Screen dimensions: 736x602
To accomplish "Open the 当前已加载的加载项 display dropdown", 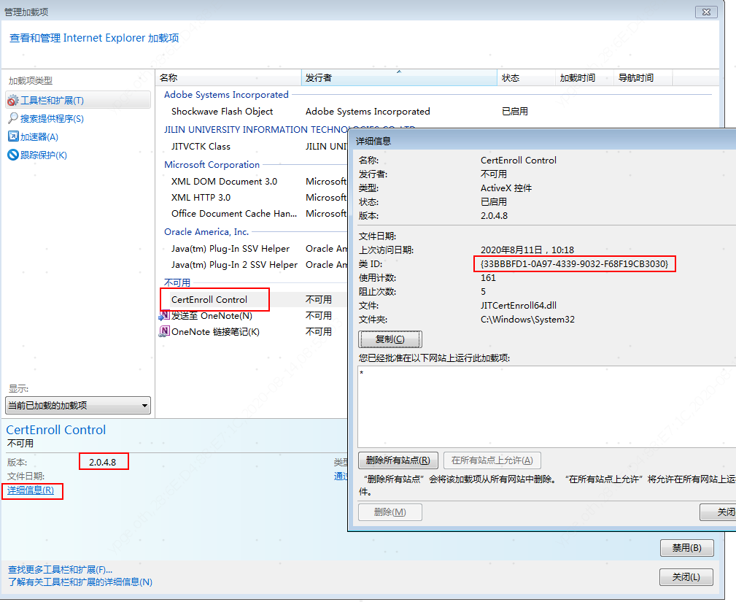I will [x=78, y=405].
